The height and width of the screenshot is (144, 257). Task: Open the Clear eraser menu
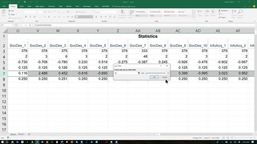[x=222, y=18]
